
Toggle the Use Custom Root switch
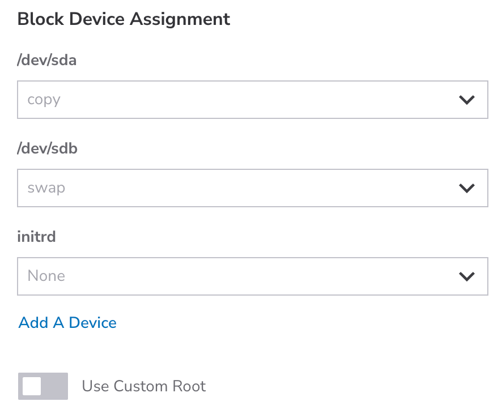[43, 386]
